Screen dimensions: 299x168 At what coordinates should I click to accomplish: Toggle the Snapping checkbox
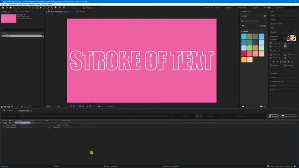[84, 8]
